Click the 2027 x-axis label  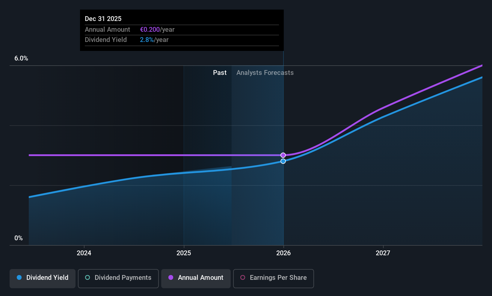tap(383, 253)
